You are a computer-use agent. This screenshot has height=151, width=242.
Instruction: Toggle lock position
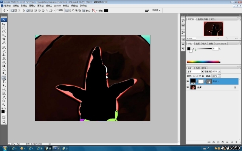point(200,76)
